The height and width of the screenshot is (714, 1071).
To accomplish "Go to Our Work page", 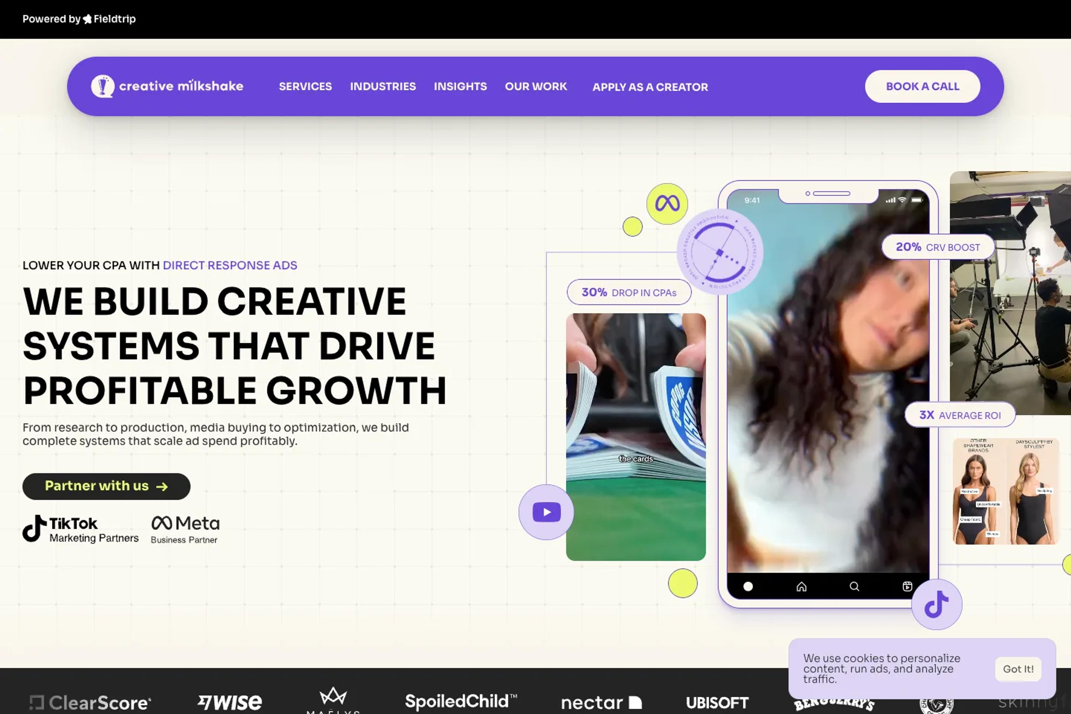I will 536,86.
